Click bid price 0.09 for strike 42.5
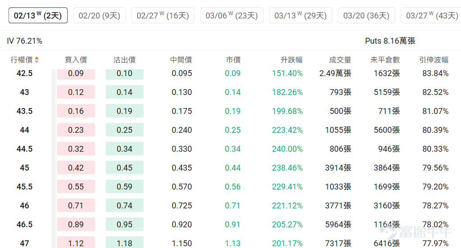The width and height of the screenshot is (461, 248). (x=76, y=73)
